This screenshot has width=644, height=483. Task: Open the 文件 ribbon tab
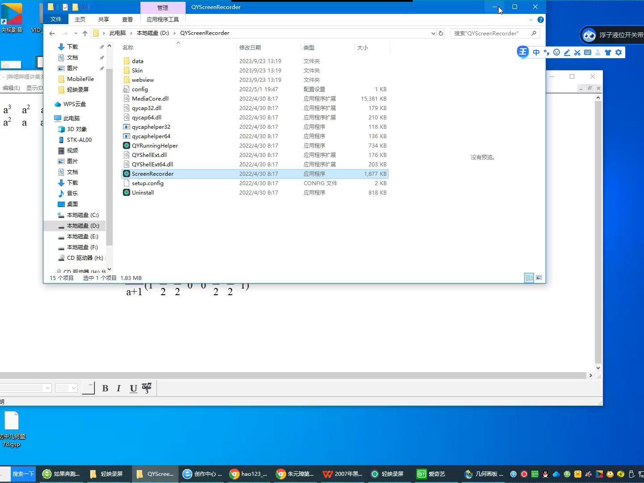(x=56, y=19)
